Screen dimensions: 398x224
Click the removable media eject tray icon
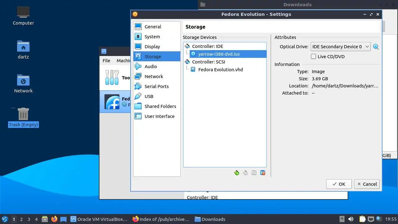[342, 219]
